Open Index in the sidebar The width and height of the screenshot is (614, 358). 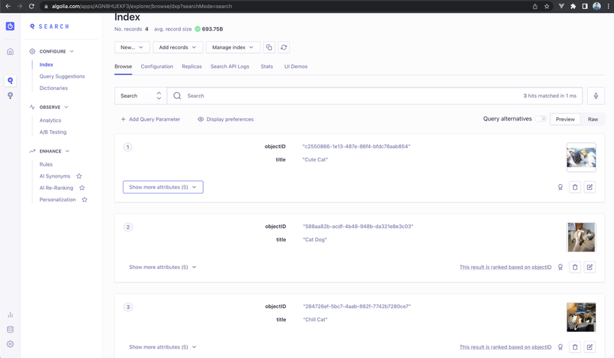click(x=46, y=64)
